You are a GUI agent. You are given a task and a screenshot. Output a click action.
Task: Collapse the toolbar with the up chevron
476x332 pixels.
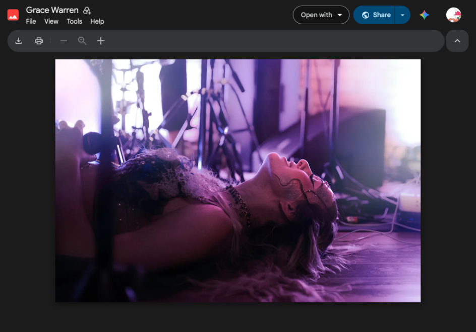(457, 41)
